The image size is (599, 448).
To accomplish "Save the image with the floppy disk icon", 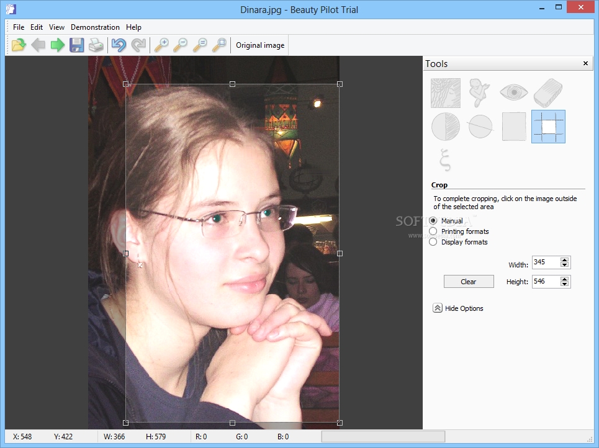I will click(76, 45).
